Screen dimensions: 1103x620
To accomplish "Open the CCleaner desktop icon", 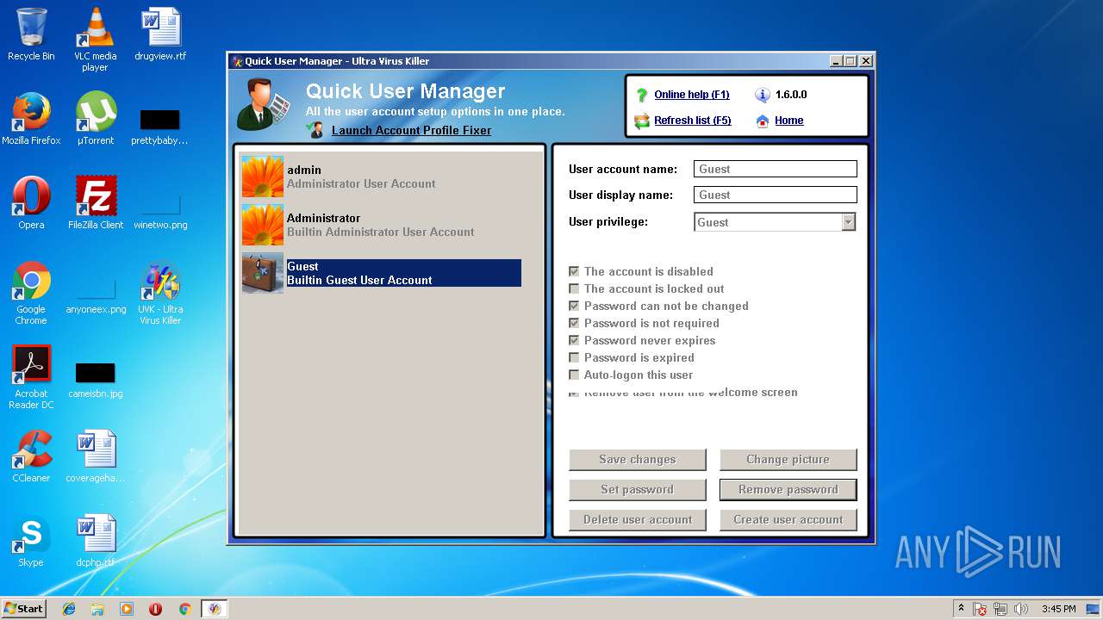I will (x=31, y=456).
